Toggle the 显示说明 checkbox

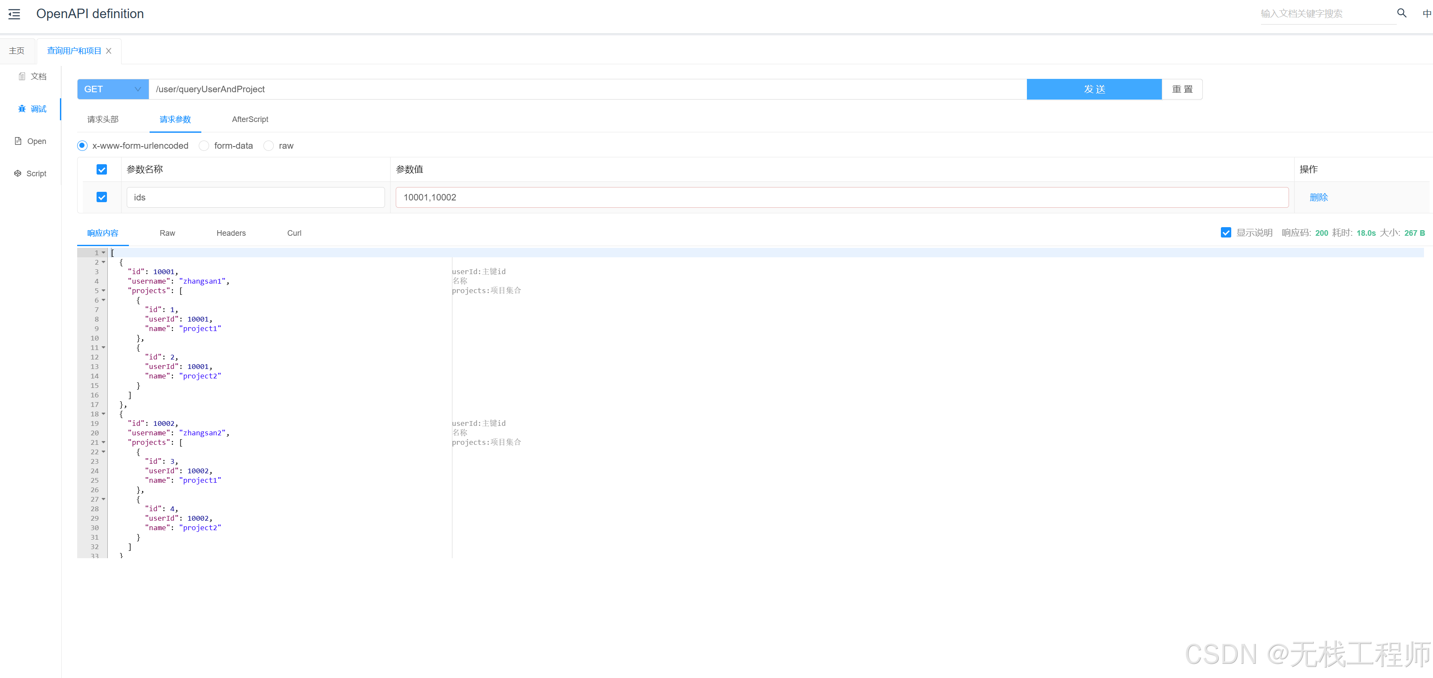tap(1226, 232)
